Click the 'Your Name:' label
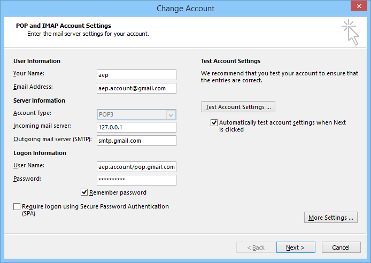 tap(29, 74)
